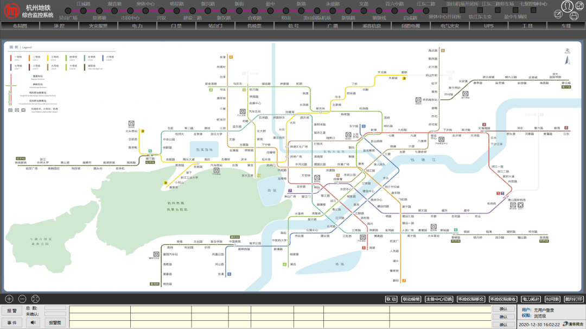586x329 pixels.
Task: Select the 新街 station indicator circle
Action: (239, 10)
